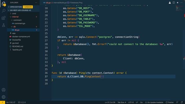This screenshot has width=185, height=104.
Task: Click the unsaved changes dot in editor toolbar
Action: 177,3
